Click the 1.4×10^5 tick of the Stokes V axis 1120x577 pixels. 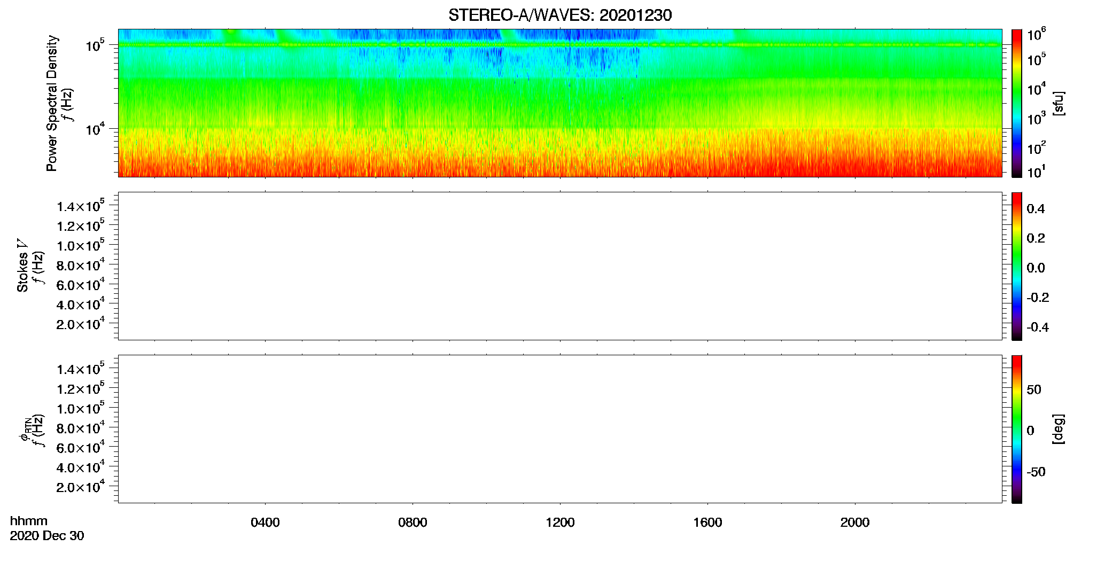[x=81, y=206]
